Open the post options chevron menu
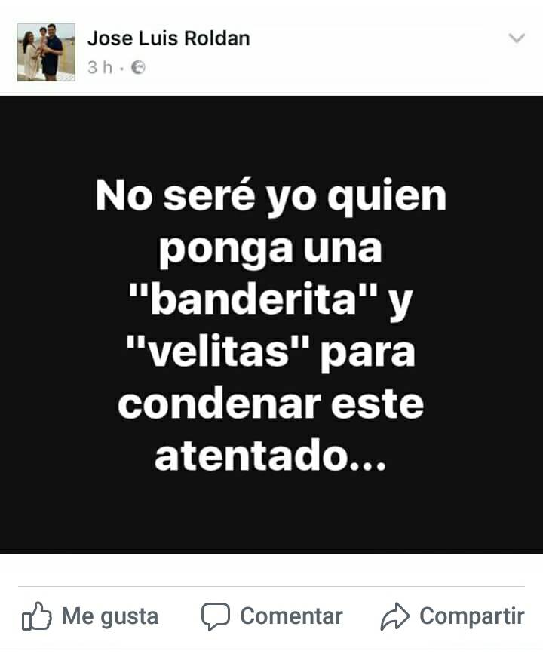Image resolution: width=543 pixels, height=657 pixels. click(x=516, y=38)
